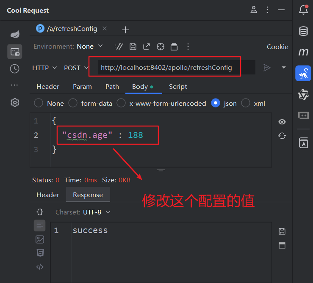Open the response Header tab

[x=48, y=195]
